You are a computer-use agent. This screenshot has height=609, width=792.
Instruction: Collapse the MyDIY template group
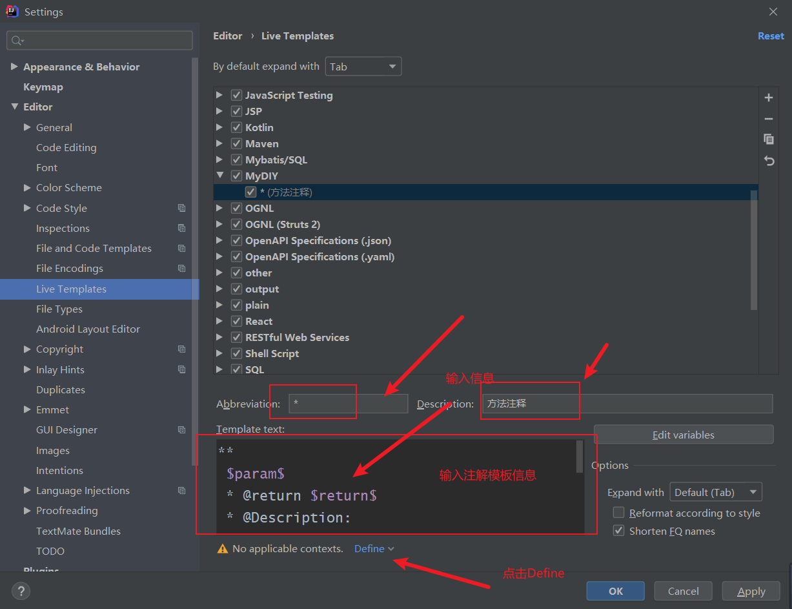coord(220,176)
